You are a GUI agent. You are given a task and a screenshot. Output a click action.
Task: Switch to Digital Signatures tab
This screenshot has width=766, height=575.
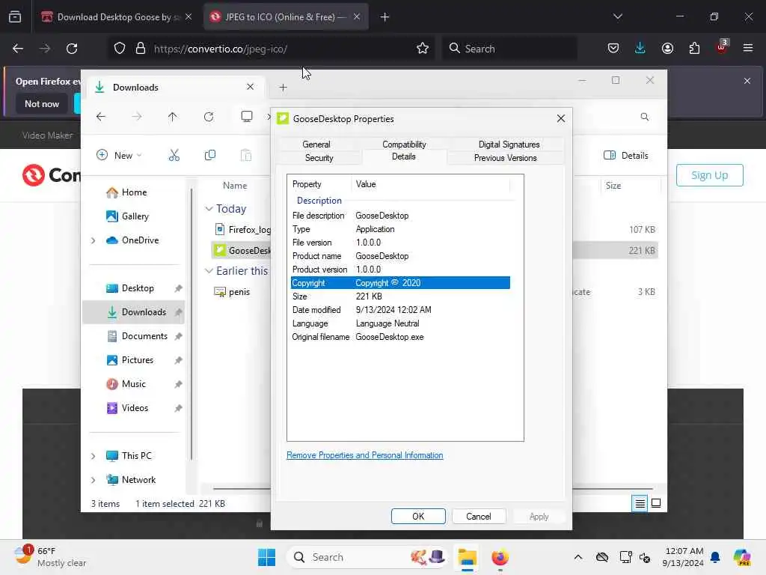pyautogui.click(x=509, y=144)
